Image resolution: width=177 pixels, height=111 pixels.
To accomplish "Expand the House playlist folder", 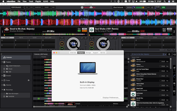I will pyautogui.click(x=4, y=69).
